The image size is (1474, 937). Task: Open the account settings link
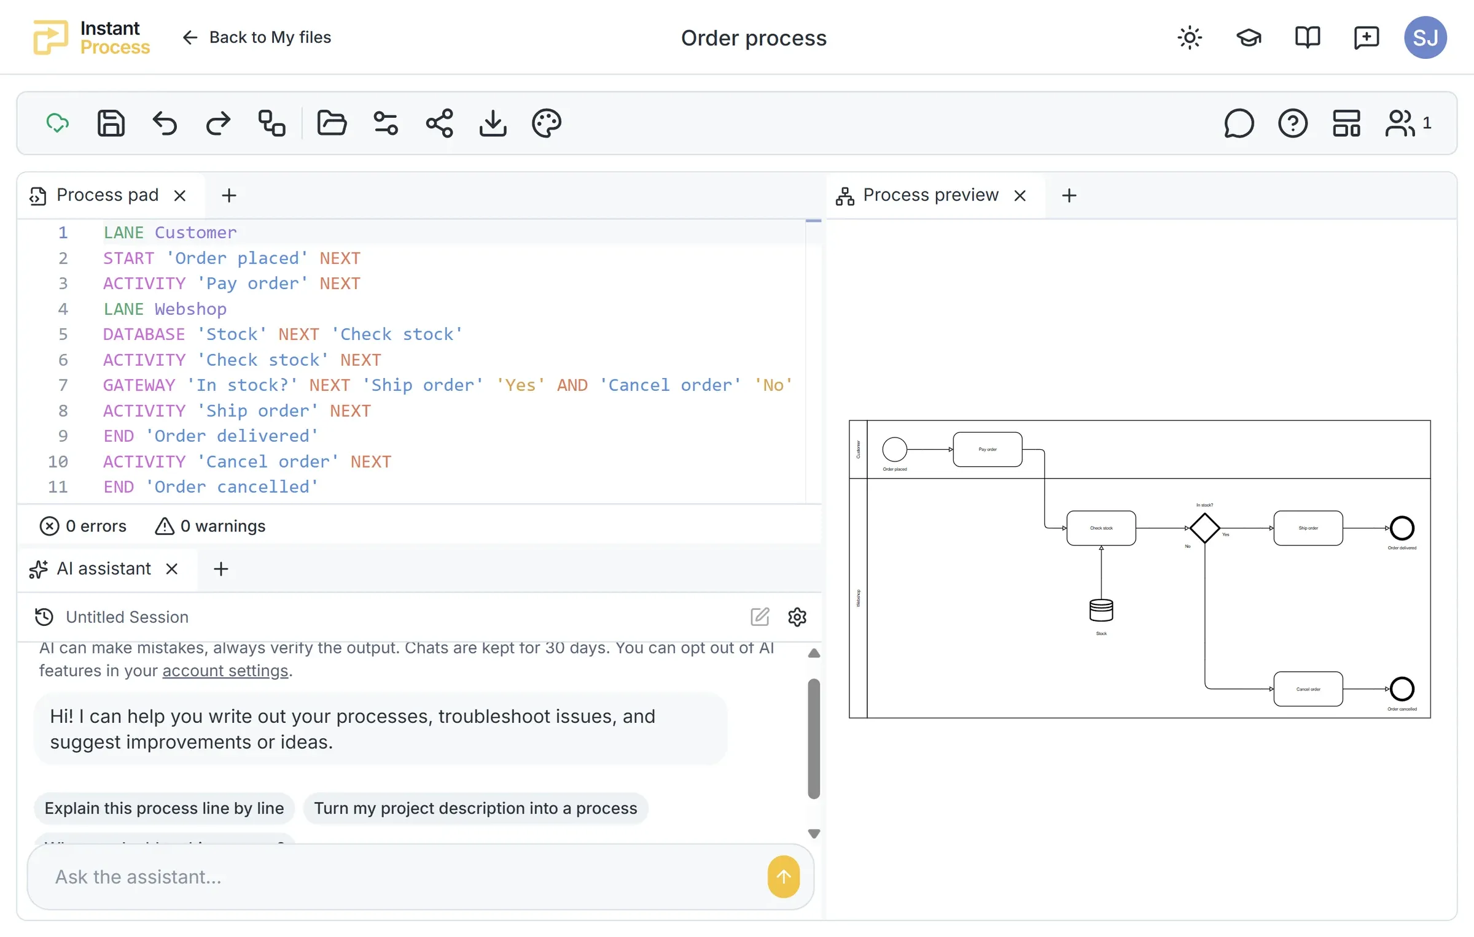pos(225,671)
